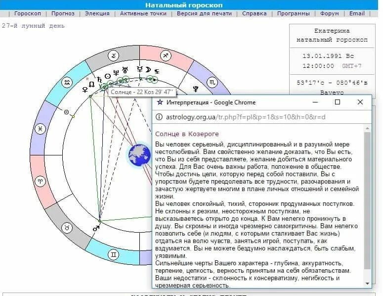The height and width of the screenshot is (296, 383).
Task: Click the Mars aspect node point on circle
Action: coord(99,221)
